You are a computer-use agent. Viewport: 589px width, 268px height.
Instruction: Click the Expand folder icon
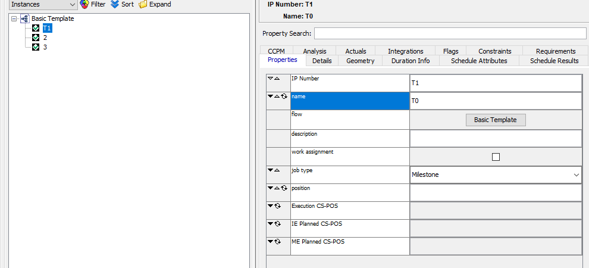pyautogui.click(x=143, y=4)
